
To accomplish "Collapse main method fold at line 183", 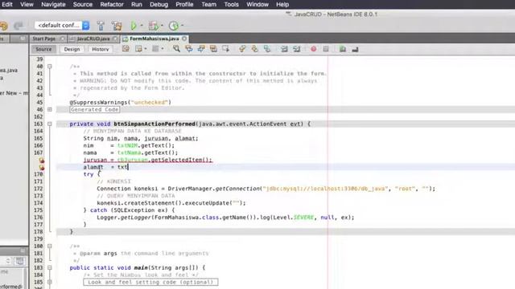I will (x=50, y=267).
